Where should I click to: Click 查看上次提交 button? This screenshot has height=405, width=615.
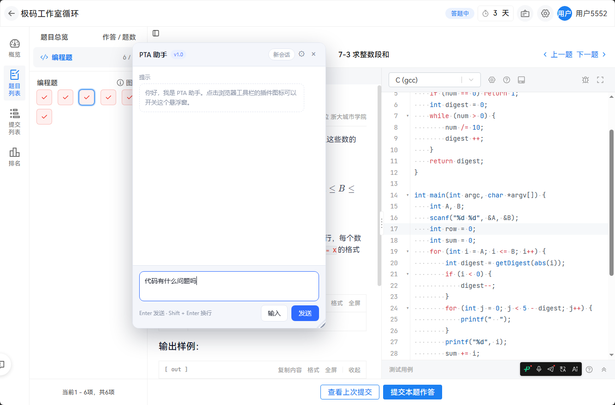(x=350, y=392)
